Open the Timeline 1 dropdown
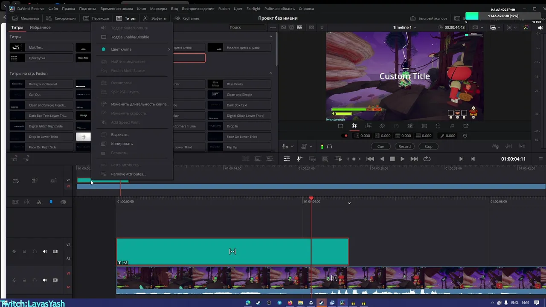The image size is (546, 307). [404, 27]
